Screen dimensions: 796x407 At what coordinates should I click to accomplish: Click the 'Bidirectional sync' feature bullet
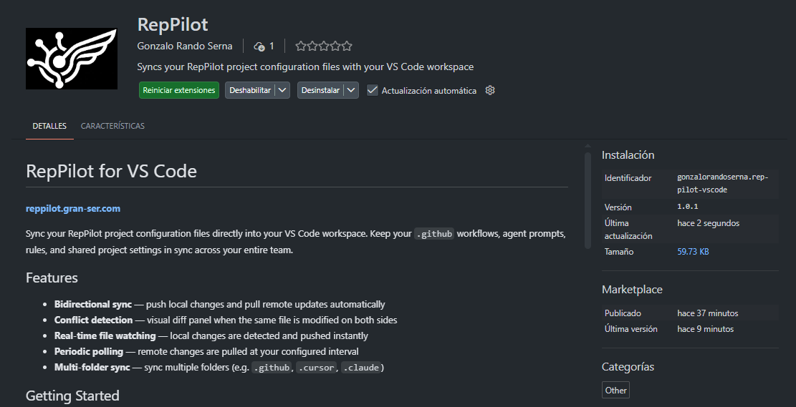(x=220, y=305)
